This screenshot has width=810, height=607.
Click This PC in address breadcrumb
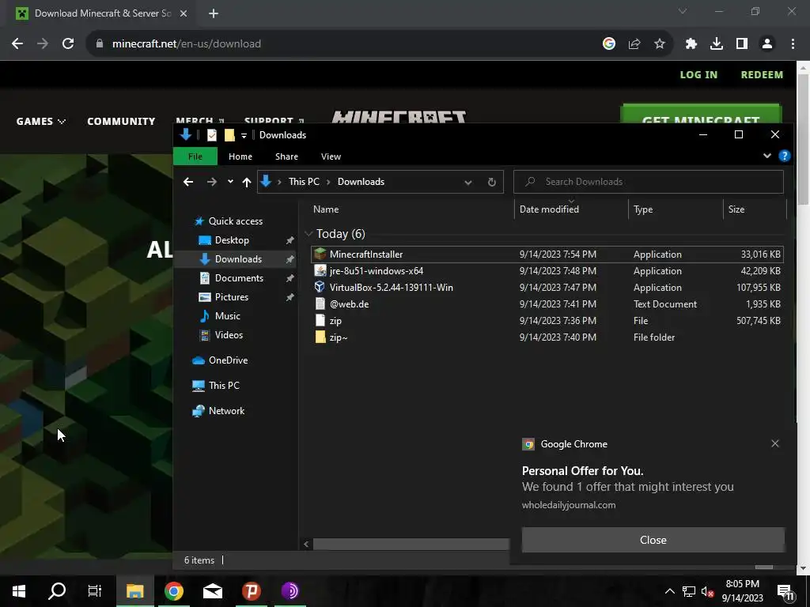point(304,182)
